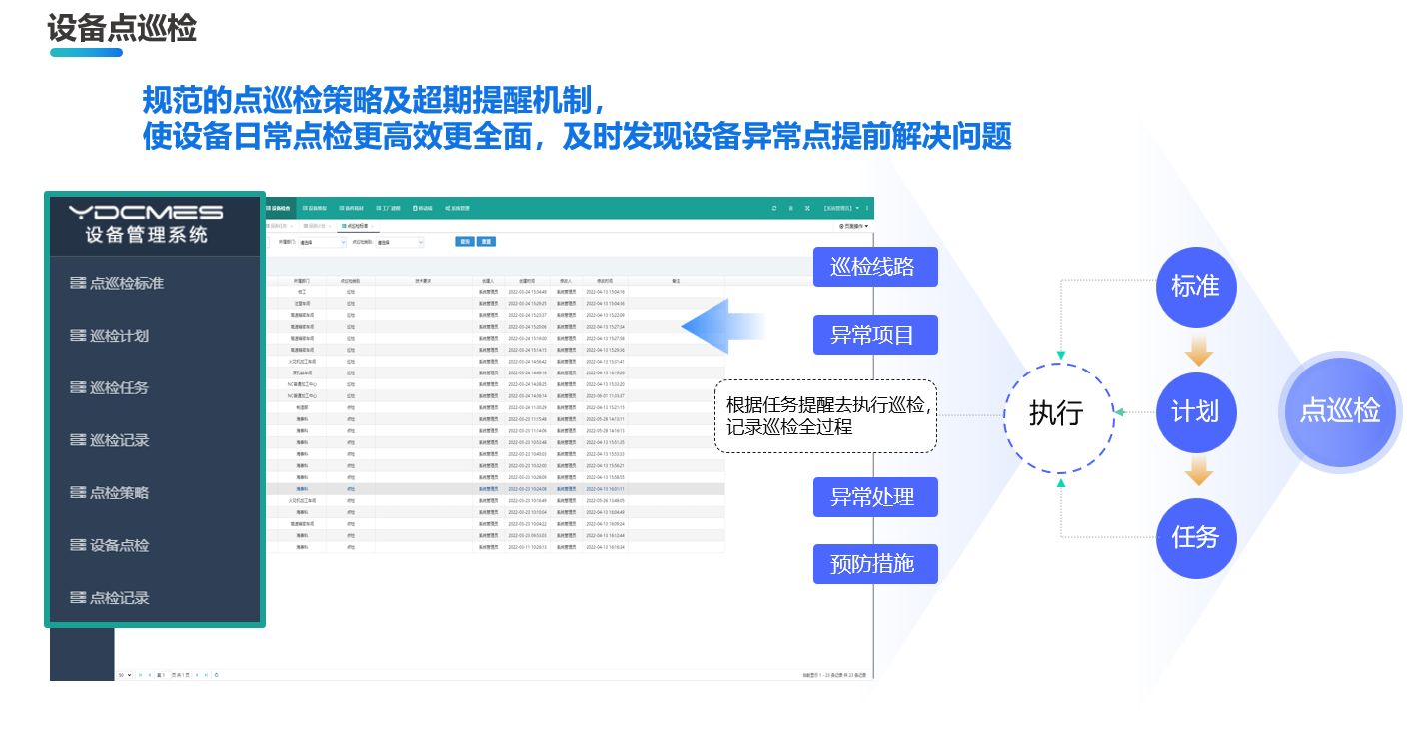Click the blue 查询 button

pos(465,241)
